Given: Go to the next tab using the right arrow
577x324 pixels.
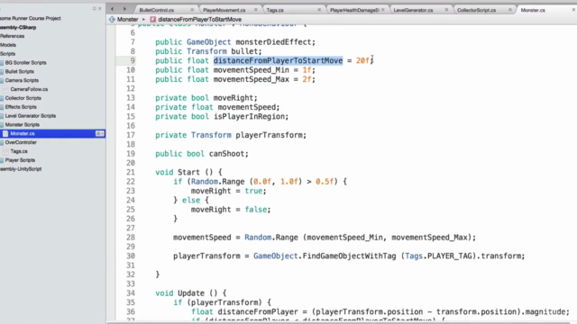Looking at the screenshot, I should 124,9.
